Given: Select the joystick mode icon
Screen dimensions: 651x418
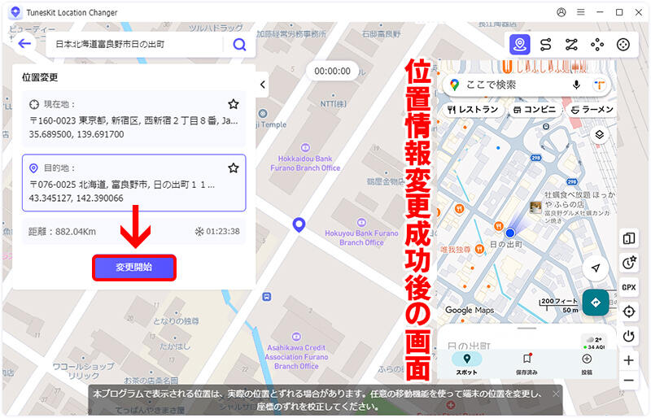Looking at the screenshot, I should pyautogui.click(x=623, y=45).
